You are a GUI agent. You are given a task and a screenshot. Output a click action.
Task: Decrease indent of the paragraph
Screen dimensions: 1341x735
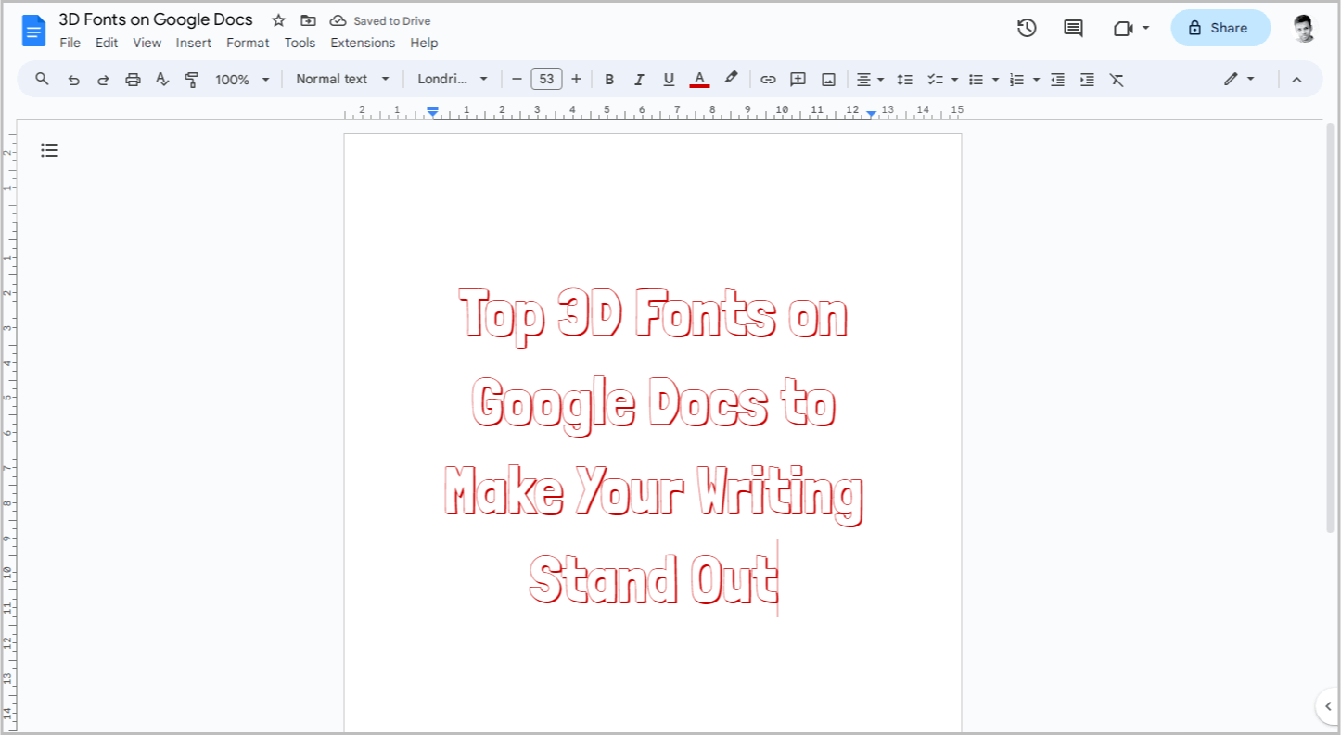point(1057,80)
